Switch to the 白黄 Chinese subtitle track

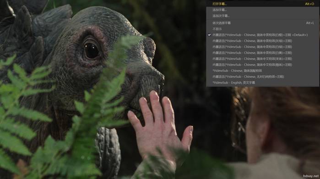[x=263, y=53]
